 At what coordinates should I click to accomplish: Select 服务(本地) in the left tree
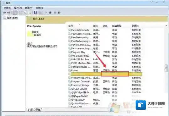point(12,18)
